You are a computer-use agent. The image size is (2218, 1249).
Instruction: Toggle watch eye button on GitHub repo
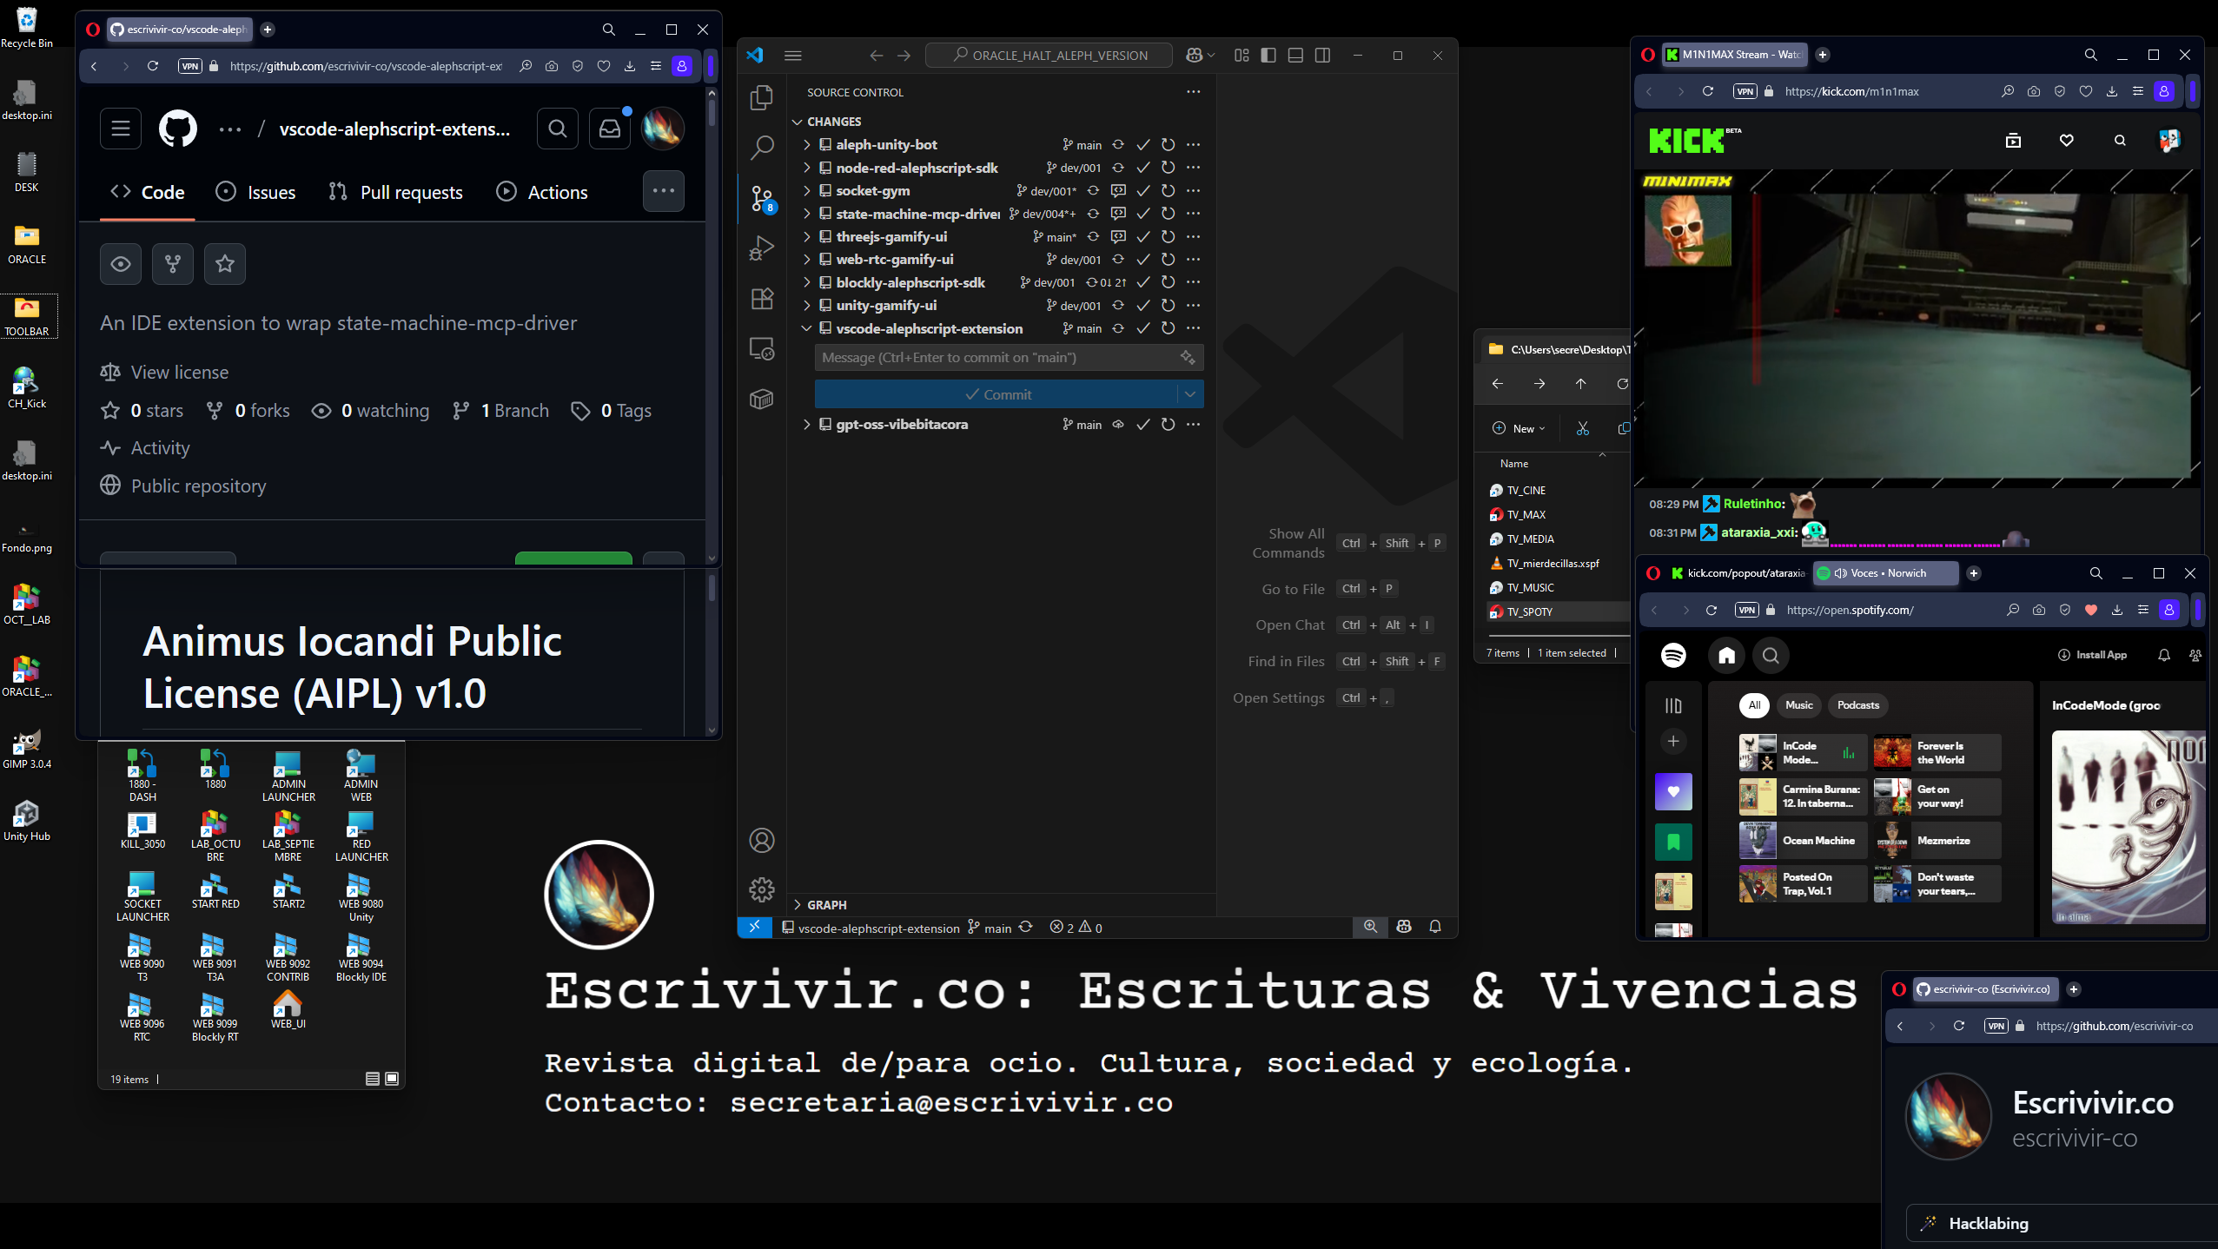point(121,263)
